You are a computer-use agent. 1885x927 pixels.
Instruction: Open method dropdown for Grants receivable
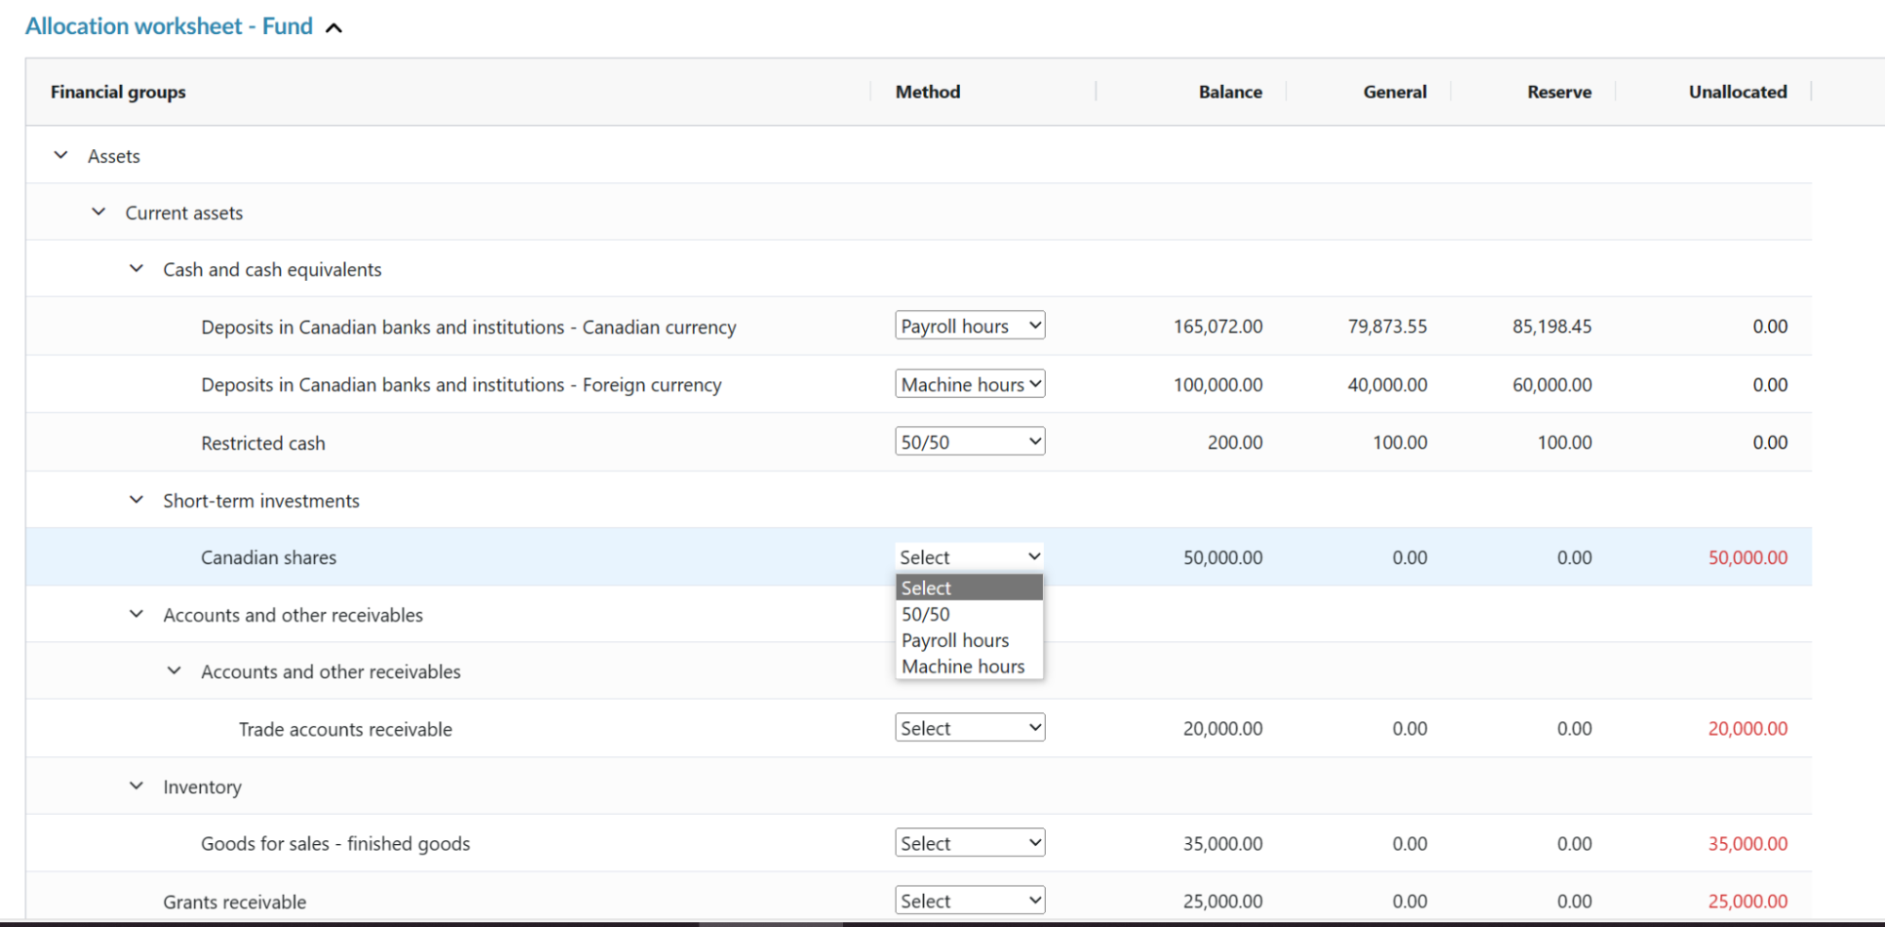(x=969, y=901)
